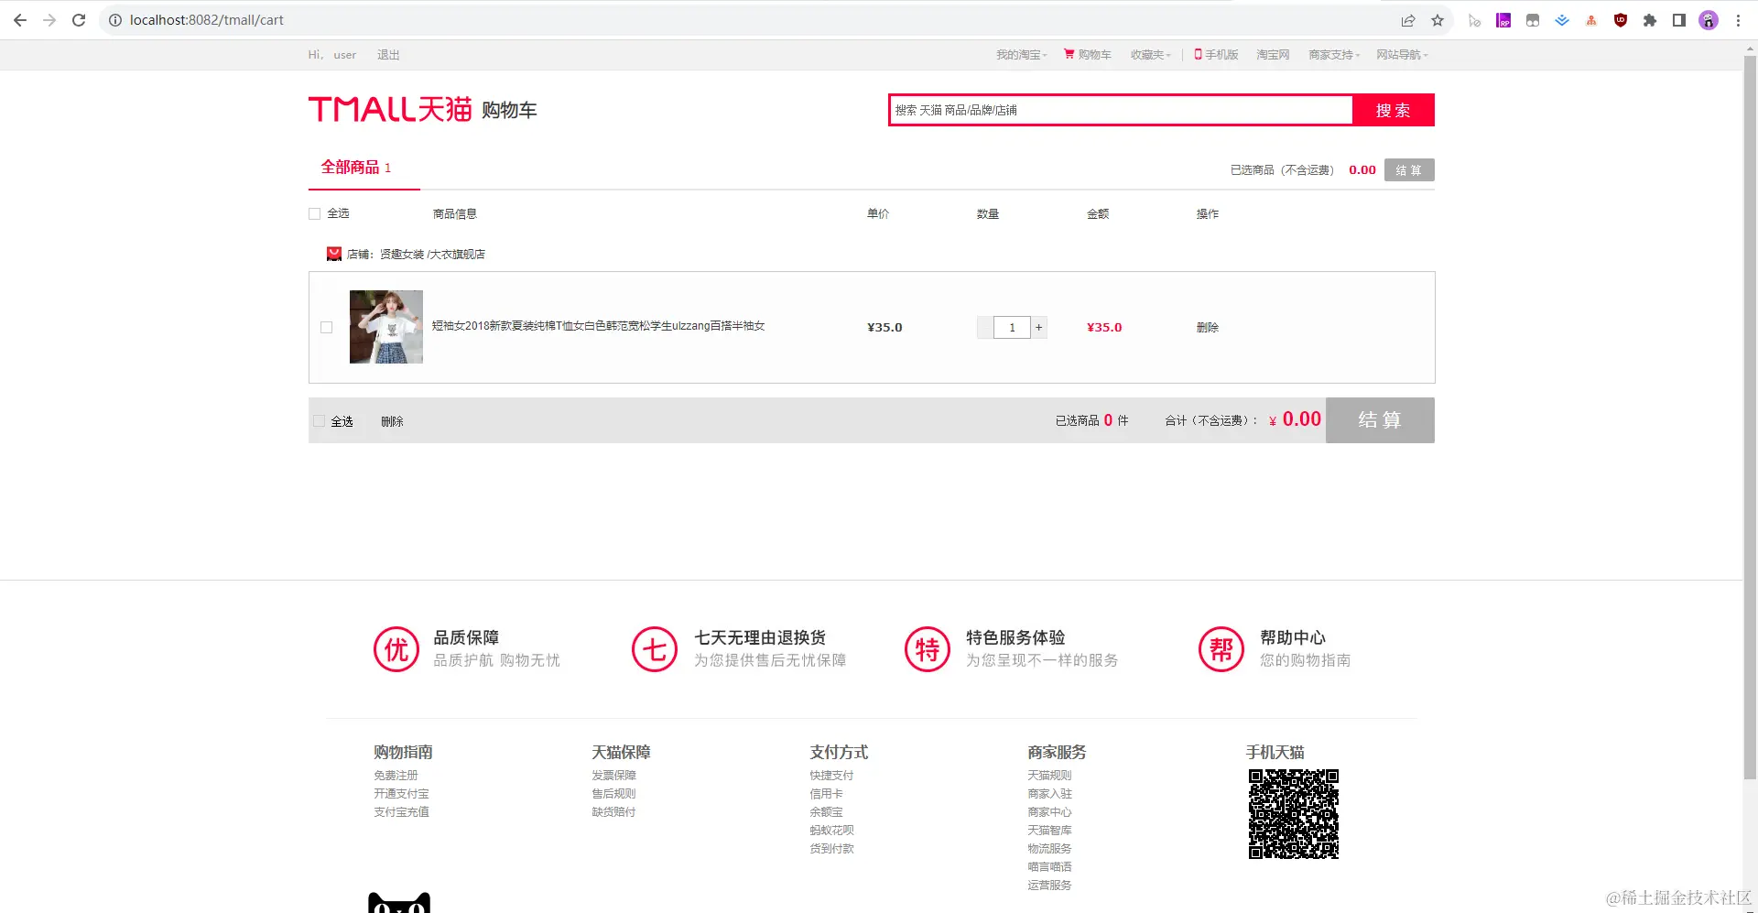
Task: Click the user name link
Action: (345, 55)
